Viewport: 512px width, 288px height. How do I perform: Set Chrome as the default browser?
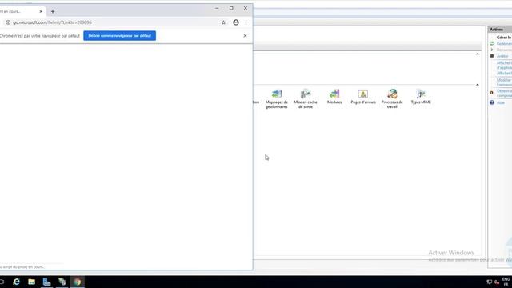click(x=119, y=35)
